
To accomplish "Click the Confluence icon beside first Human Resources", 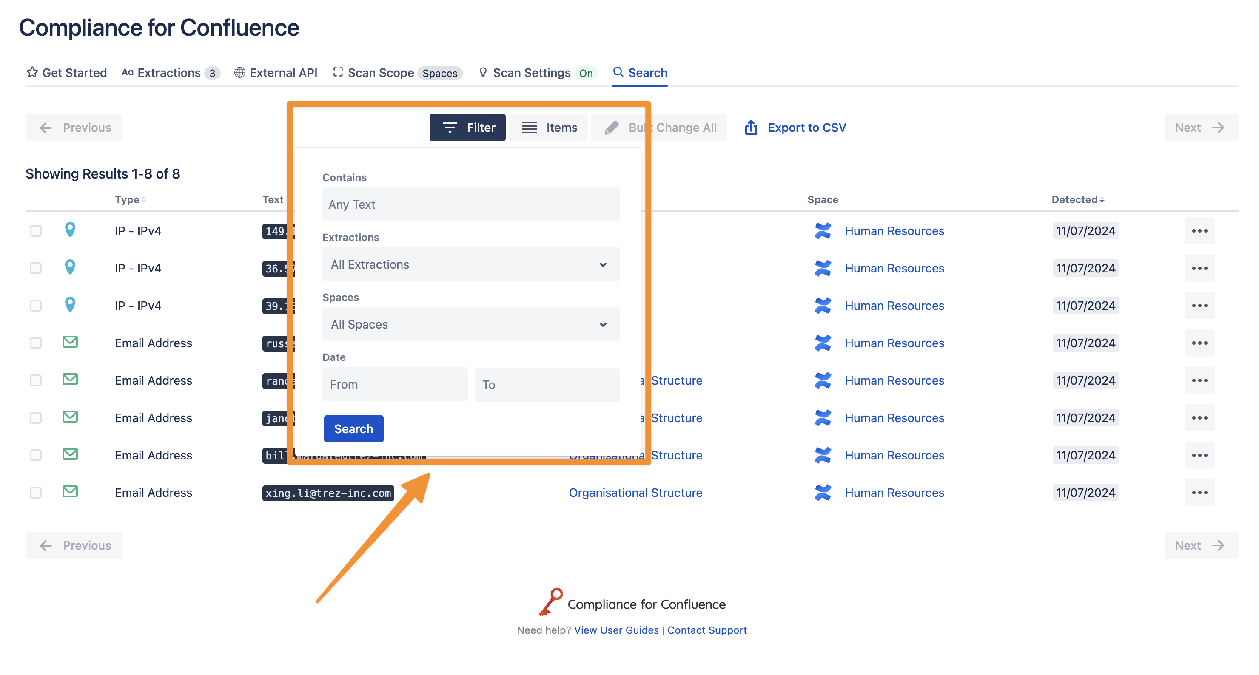I will pos(823,230).
